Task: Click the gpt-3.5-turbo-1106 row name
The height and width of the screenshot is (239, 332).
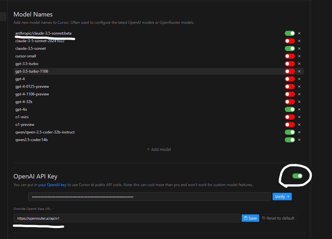Action: [32, 71]
